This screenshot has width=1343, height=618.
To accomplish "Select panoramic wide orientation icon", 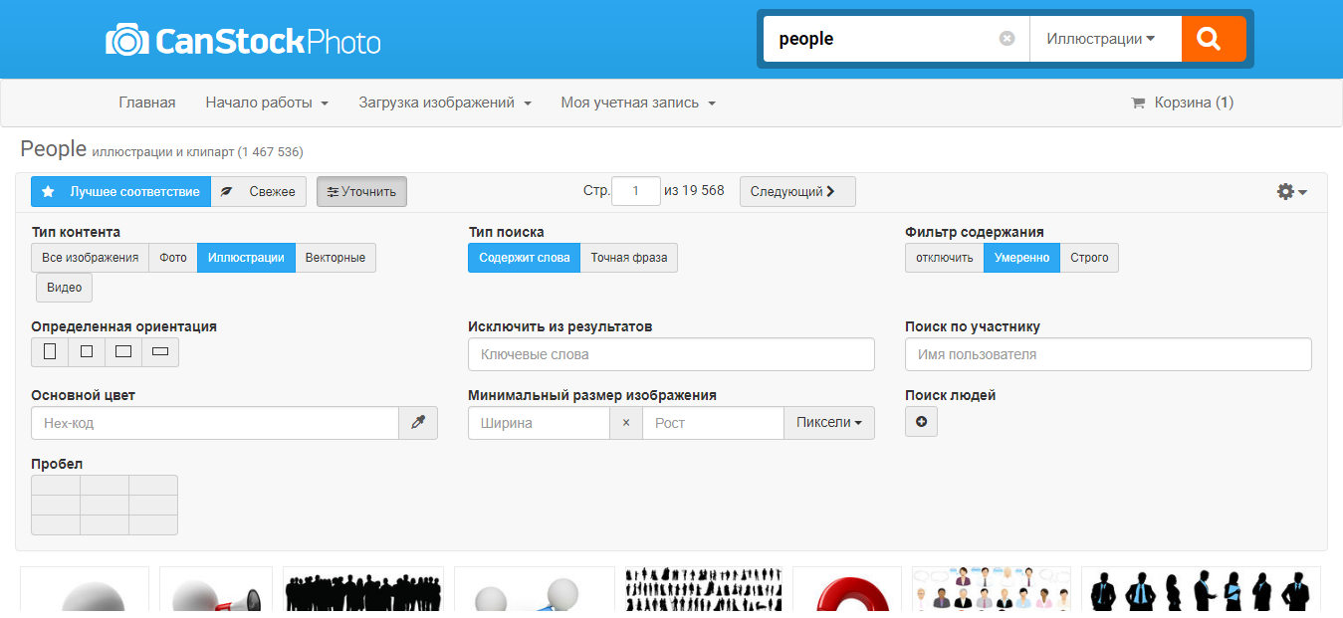I will pos(160,351).
